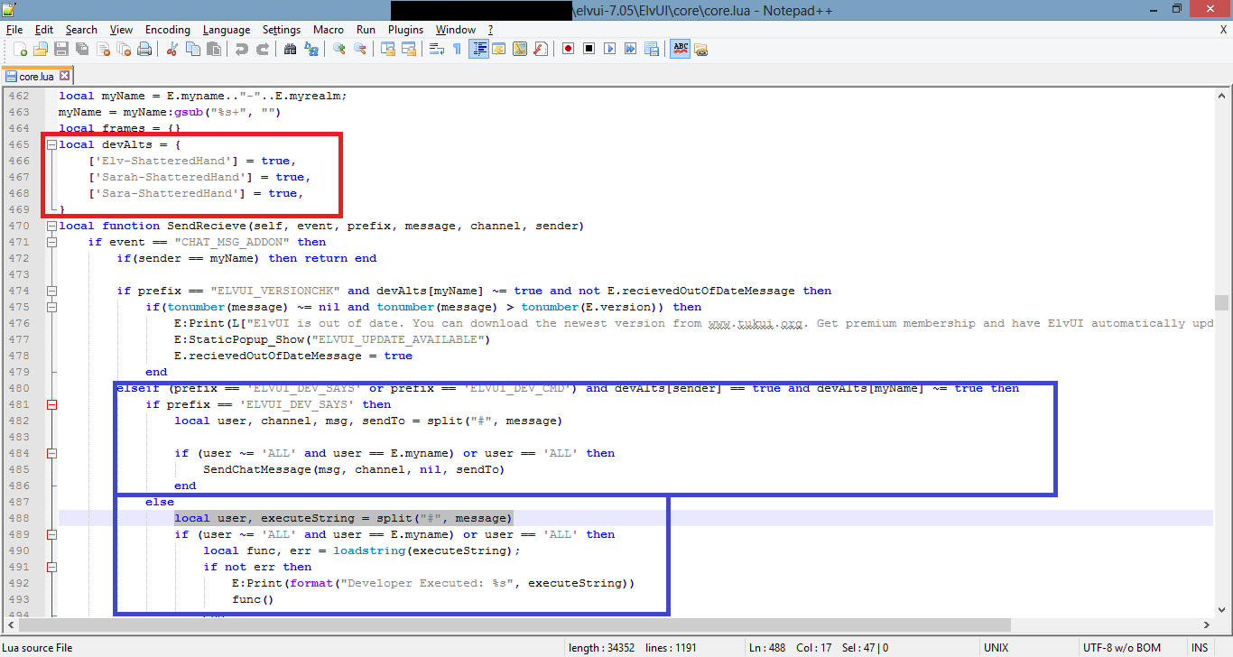1233x657 pixels.
Task: Save the recorded macro icon
Action: click(x=651, y=49)
